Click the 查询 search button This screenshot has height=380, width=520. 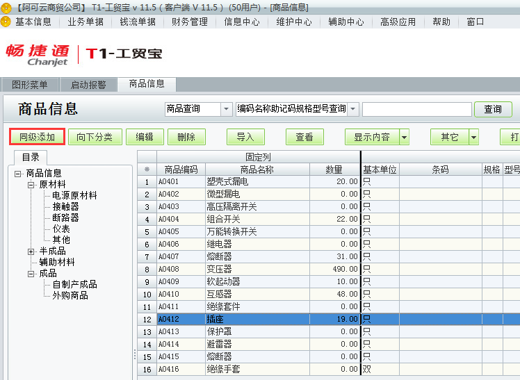point(493,109)
